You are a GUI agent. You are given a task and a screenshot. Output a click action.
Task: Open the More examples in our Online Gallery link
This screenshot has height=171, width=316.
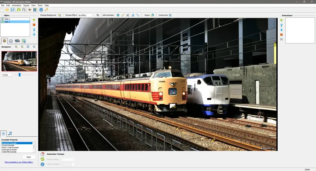pyautogui.click(x=19, y=162)
